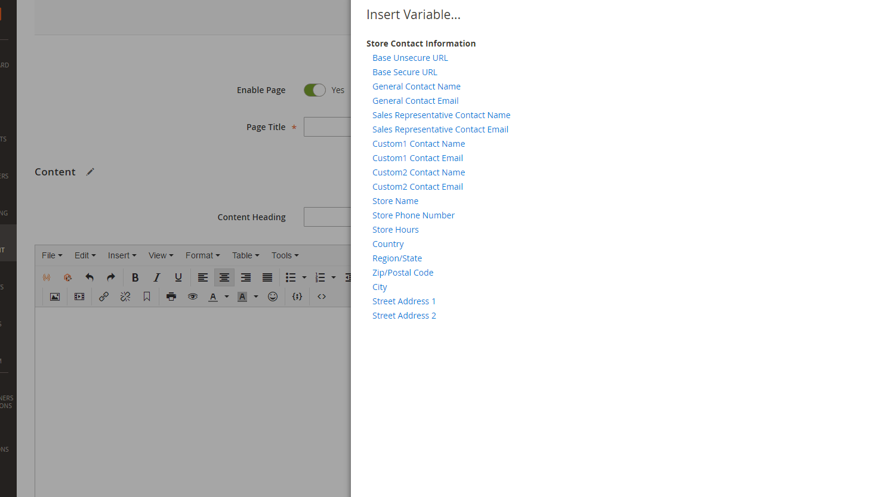Insert the Region/State variable
This screenshot has width=891, height=497.
click(x=397, y=258)
